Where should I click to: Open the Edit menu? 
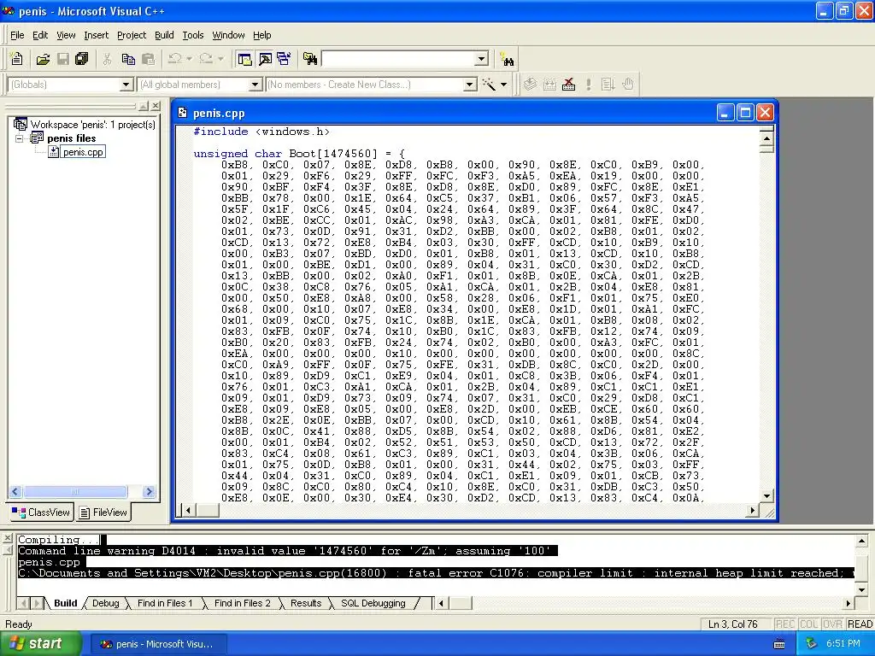pyautogui.click(x=40, y=35)
